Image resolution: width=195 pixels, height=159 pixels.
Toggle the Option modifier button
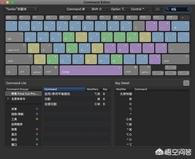coord(118,9)
